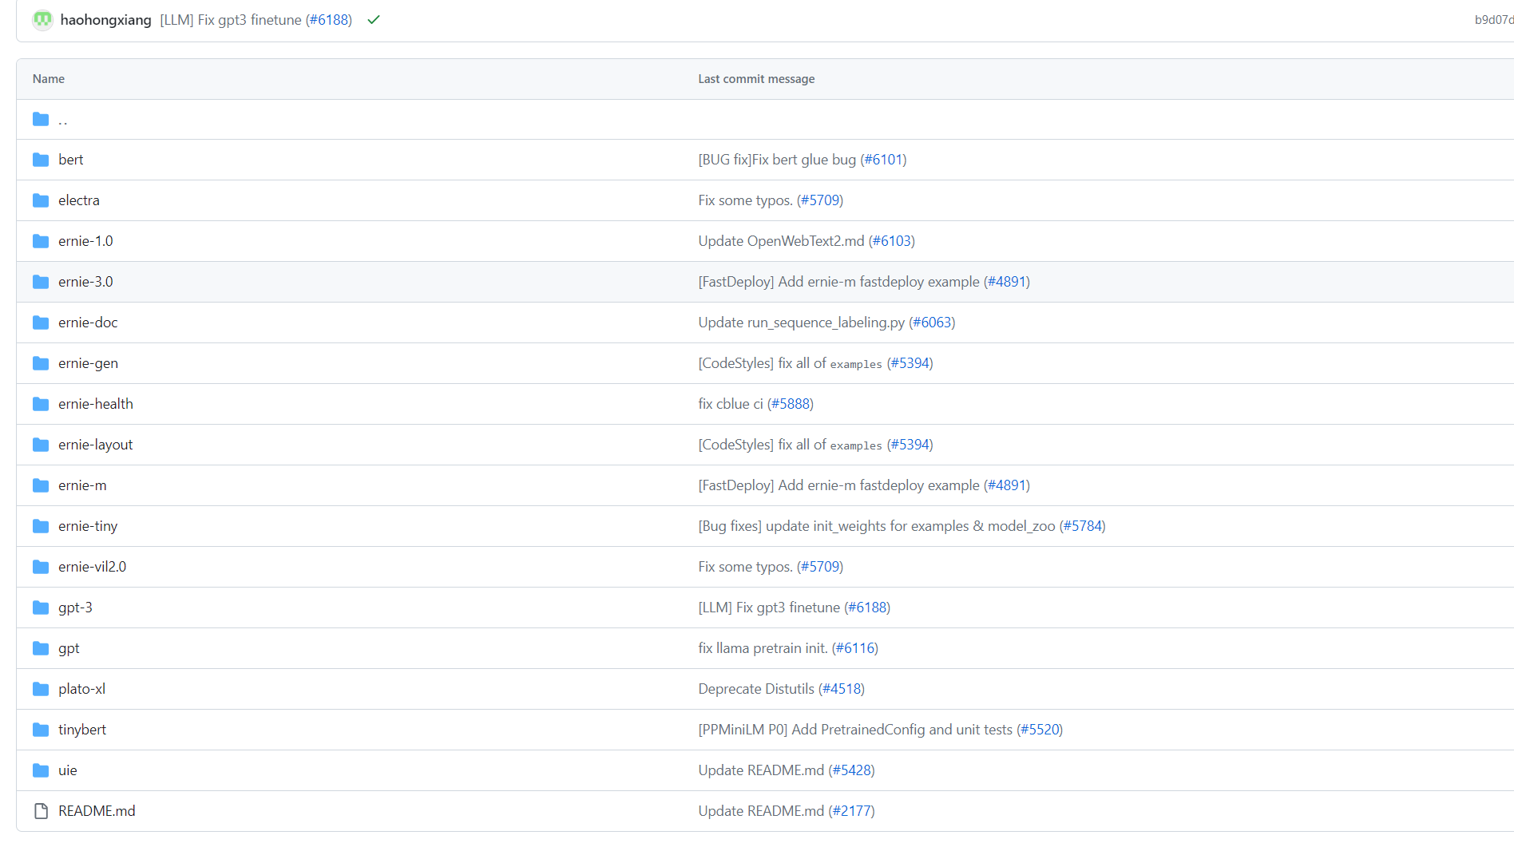Open the ernie-m folder name

pyautogui.click(x=82, y=485)
